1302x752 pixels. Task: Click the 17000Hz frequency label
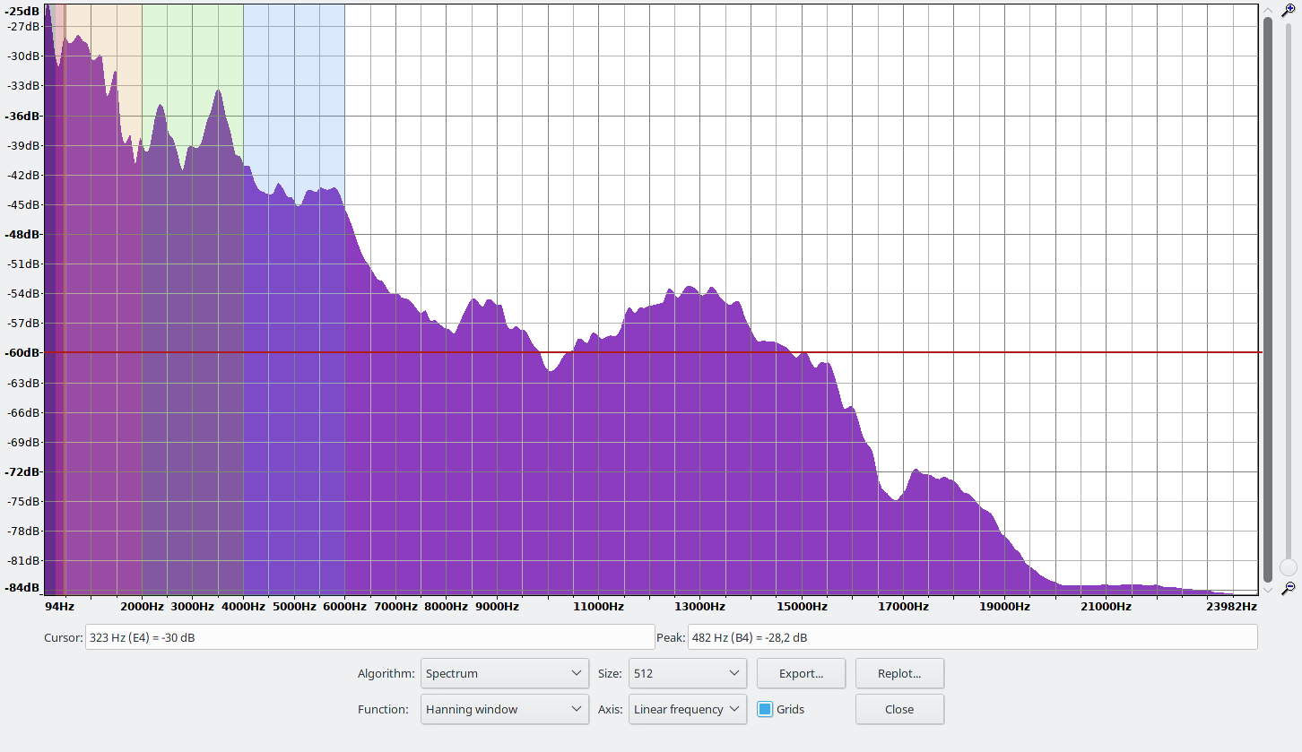[x=902, y=607]
